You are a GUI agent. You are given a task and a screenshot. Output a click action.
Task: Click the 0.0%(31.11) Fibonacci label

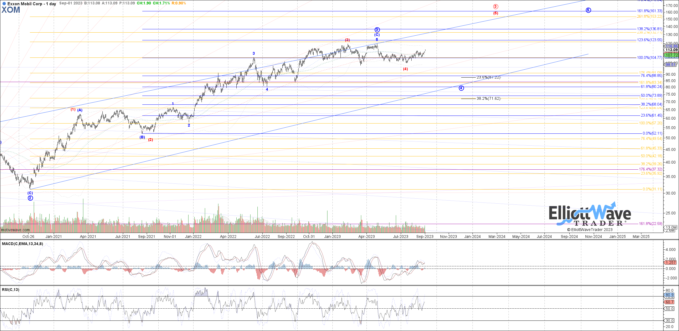pos(652,189)
